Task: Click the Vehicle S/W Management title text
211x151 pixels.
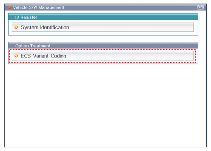Action: [x=39, y=7]
